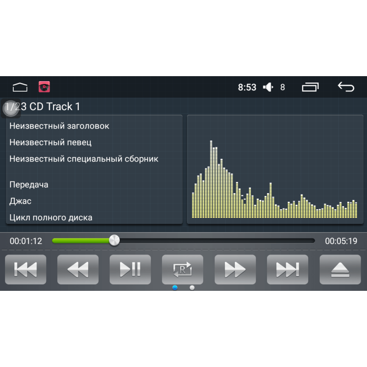Open recent apps window icon

pos(311,87)
